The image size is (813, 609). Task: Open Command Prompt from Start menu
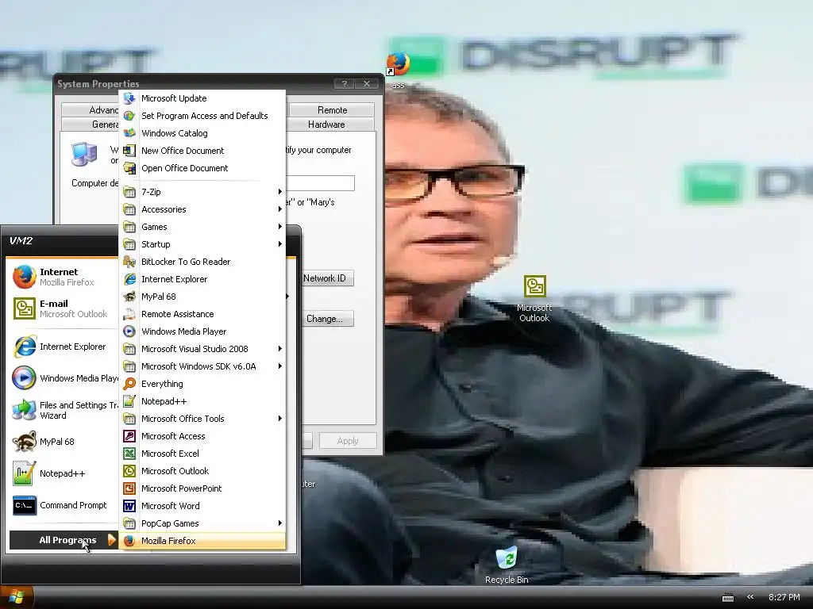(64, 505)
